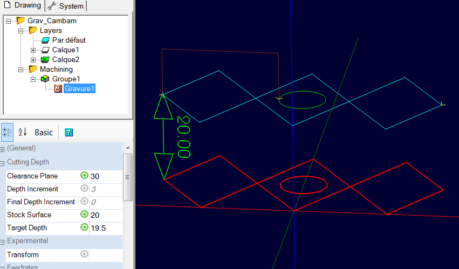Click the empty Transform value field

[x=106, y=254]
